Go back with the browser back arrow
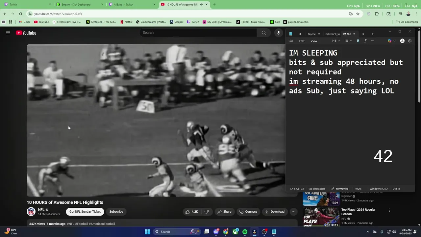 click(5, 14)
